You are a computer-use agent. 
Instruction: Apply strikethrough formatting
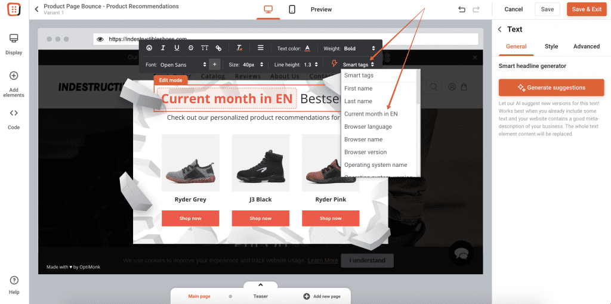(190, 48)
